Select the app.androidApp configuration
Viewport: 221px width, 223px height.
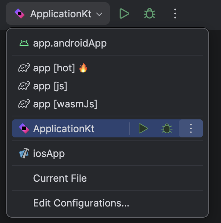pos(107,43)
